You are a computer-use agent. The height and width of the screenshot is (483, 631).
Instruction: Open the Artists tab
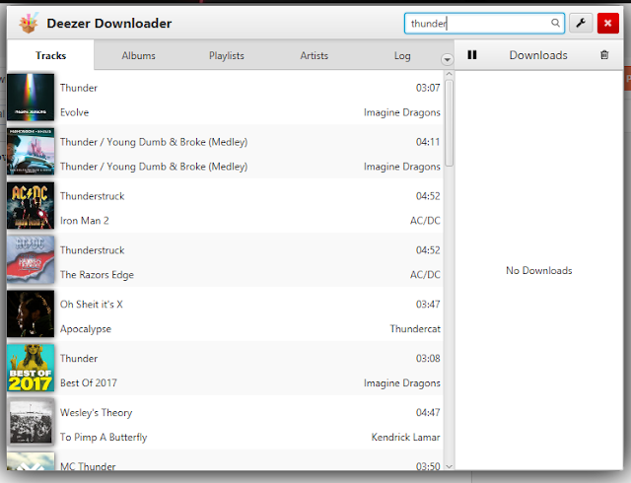[x=314, y=55]
